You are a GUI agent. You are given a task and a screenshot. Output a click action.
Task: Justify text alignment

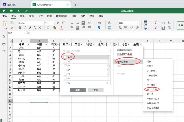(x=89, y=28)
